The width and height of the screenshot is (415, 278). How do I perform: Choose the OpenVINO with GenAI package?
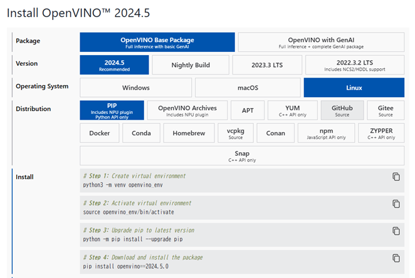(x=321, y=43)
